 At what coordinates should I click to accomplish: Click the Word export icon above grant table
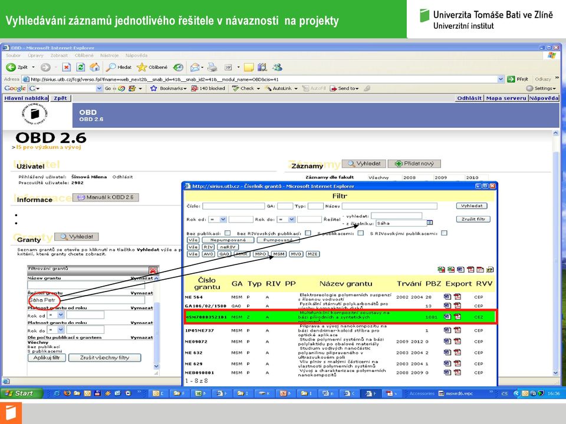point(460,269)
